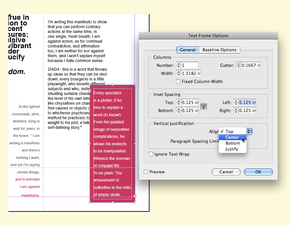Click the column Width stepper arrows

pos(179,73)
